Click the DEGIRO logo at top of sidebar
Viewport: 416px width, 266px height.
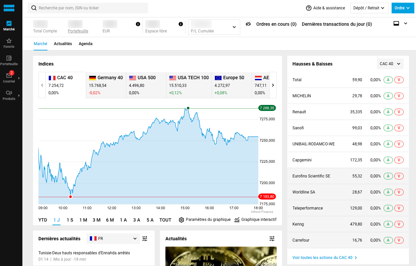[x=9, y=8]
